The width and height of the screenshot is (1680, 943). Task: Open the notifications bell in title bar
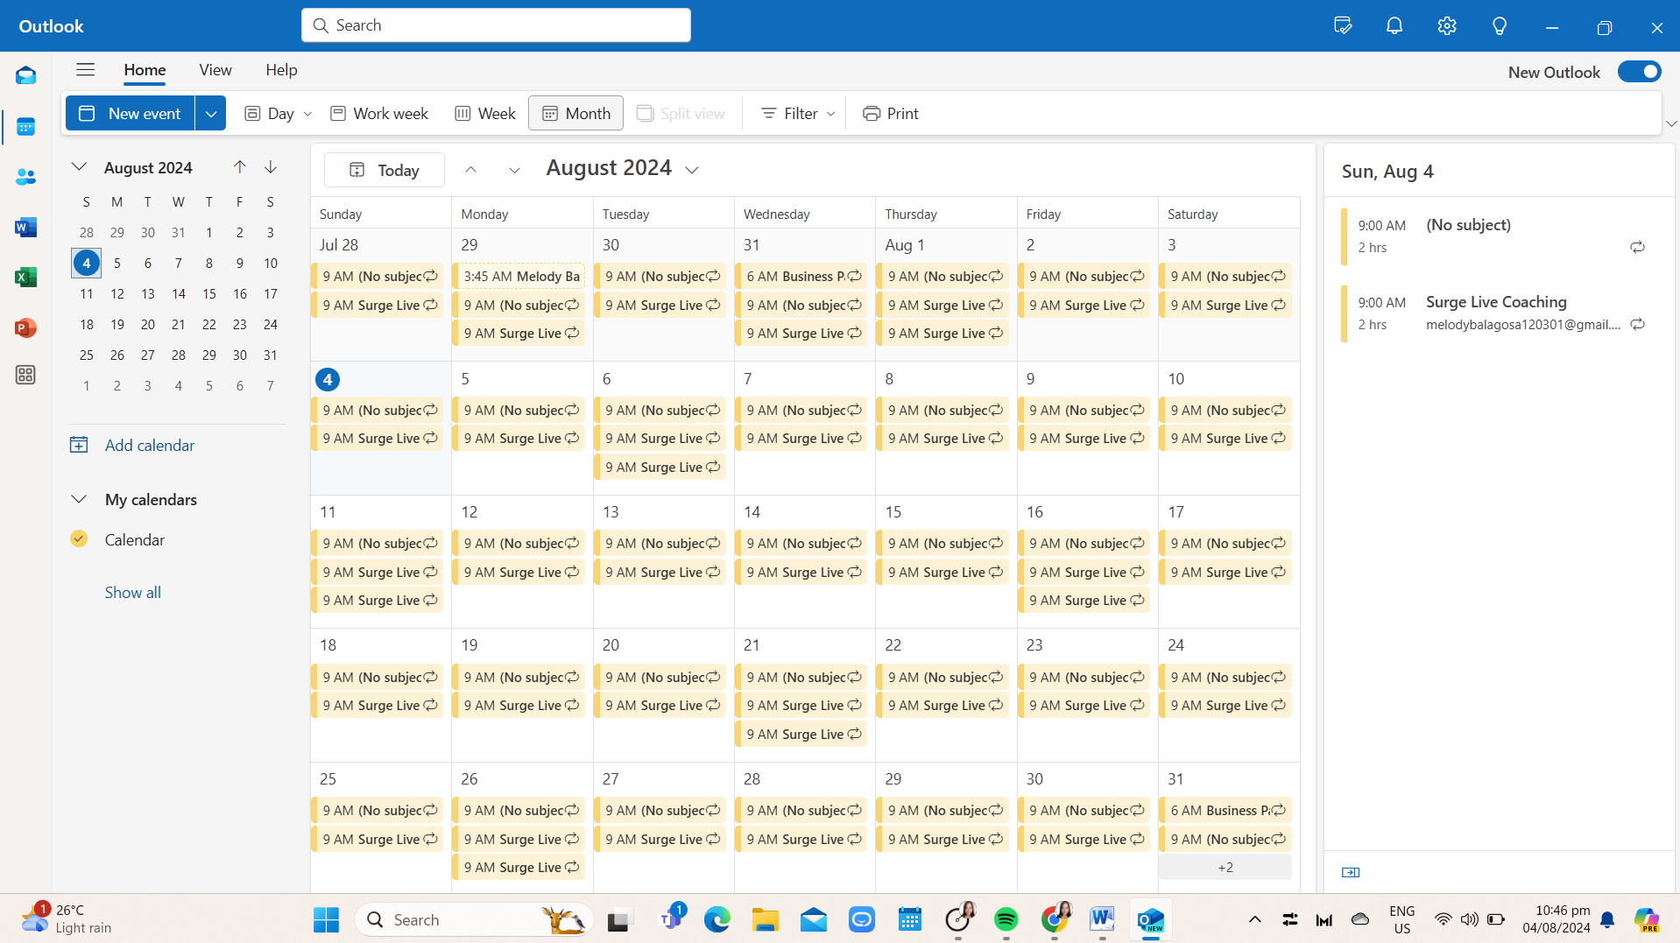pos(1394,25)
